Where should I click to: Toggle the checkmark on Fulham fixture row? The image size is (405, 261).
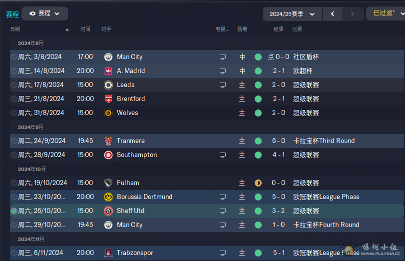coord(14,183)
